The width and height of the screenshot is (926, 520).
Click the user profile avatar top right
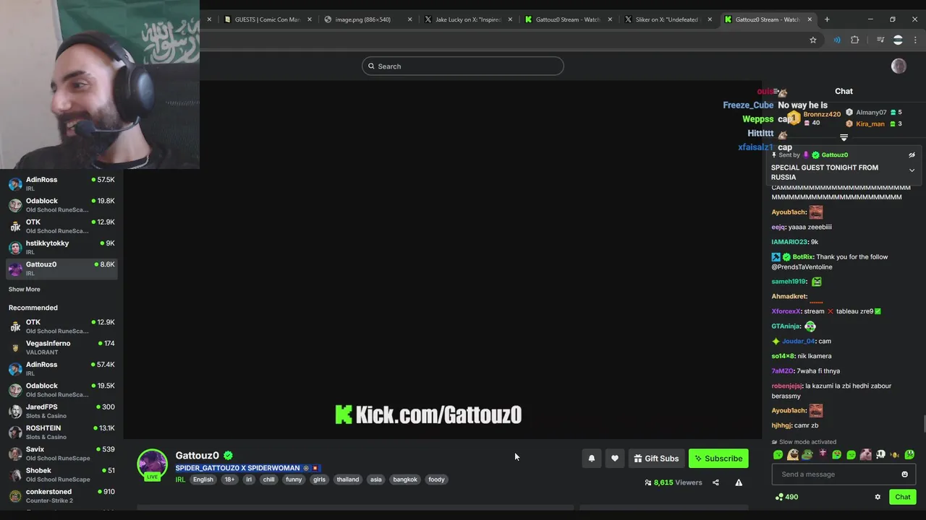tap(899, 66)
